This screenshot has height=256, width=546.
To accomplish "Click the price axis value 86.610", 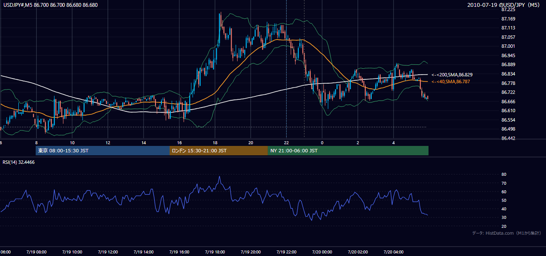I will (x=508, y=111).
